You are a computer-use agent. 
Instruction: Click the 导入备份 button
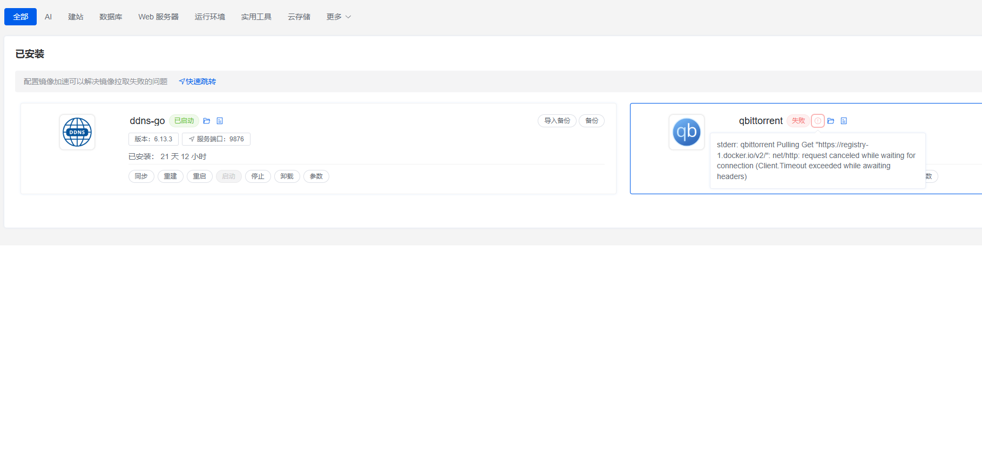tap(557, 121)
